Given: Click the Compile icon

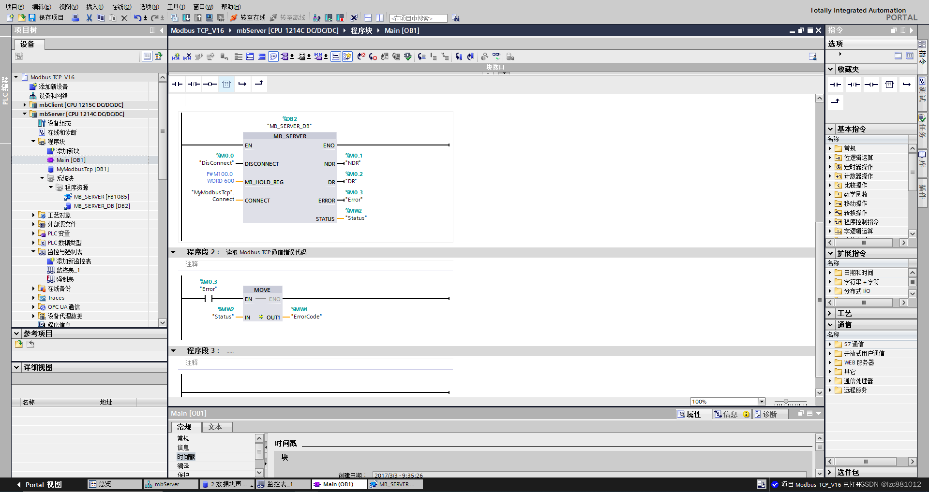Looking at the screenshot, I should point(174,18).
